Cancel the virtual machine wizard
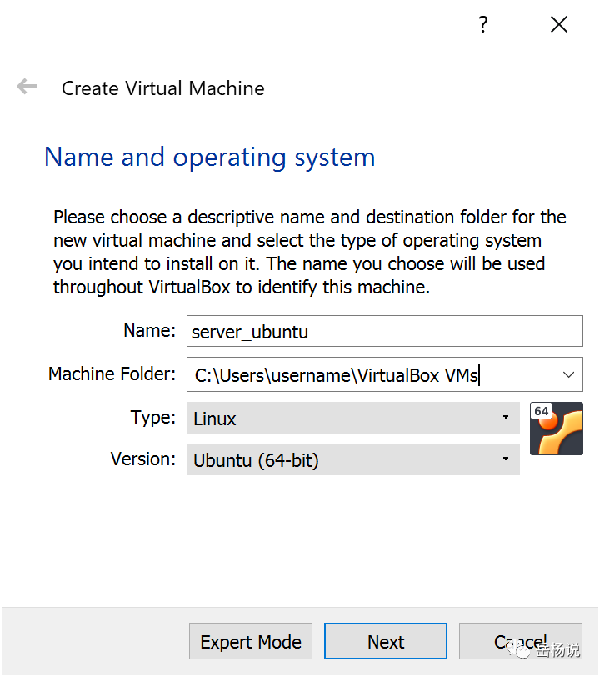The image size is (600, 677). pos(521,641)
